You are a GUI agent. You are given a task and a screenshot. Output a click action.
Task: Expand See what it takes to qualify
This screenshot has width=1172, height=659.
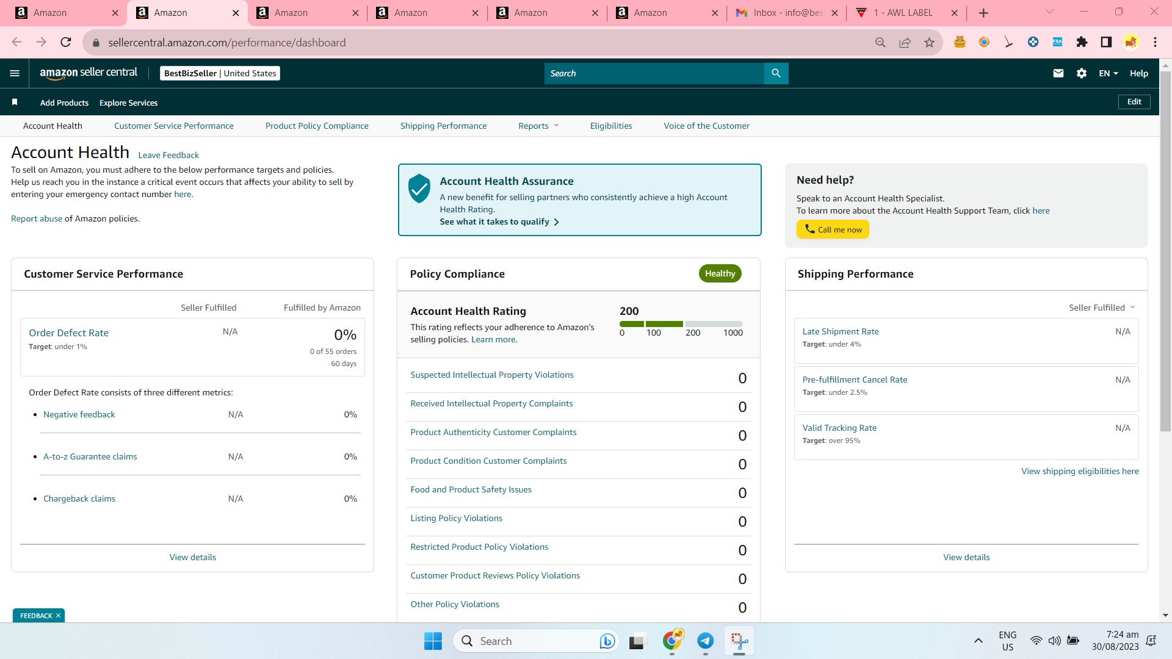pos(499,221)
